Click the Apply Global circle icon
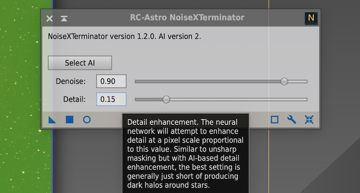360x193 pixels. pyautogui.click(x=87, y=120)
